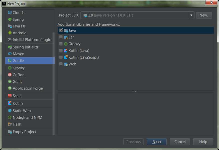
Task: Select 'Griffon' label
Action: 19,75
